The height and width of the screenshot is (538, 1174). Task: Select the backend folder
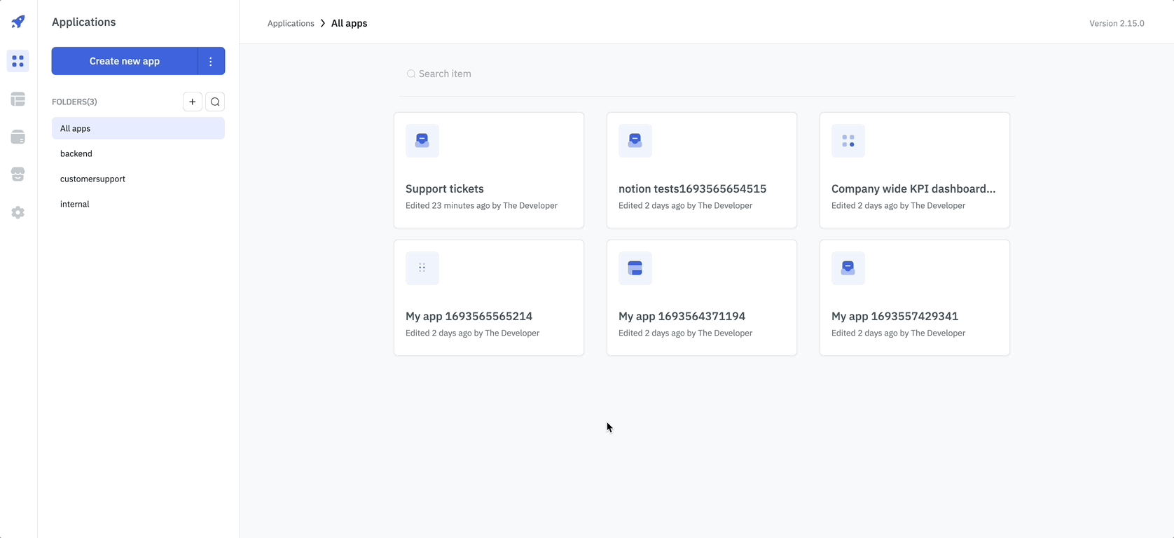tap(76, 153)
